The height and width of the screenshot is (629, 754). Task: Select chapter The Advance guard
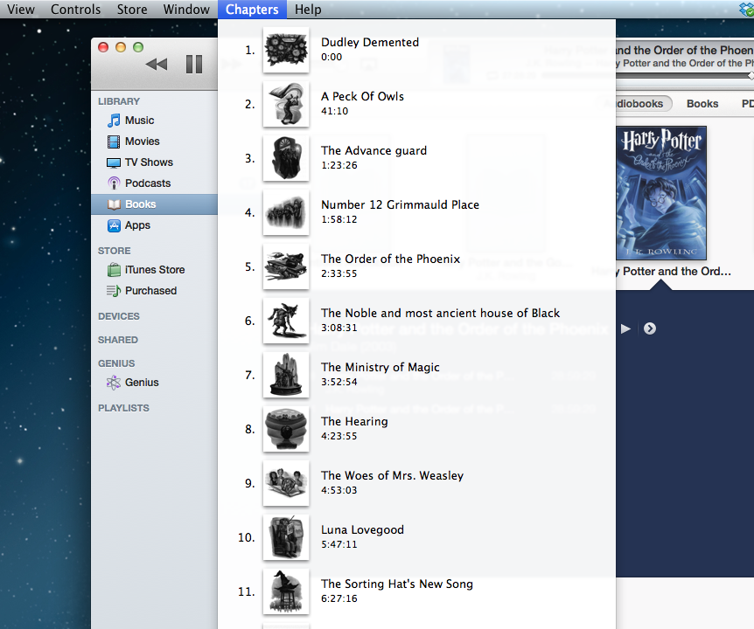[416, 158]
